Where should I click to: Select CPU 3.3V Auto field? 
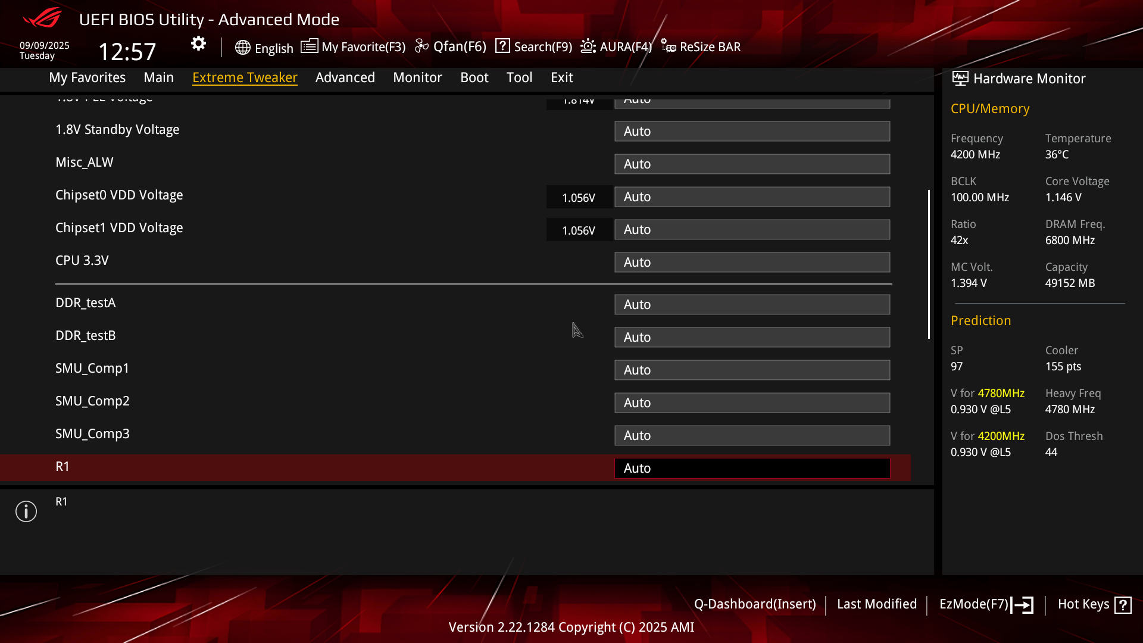point(752,262)
